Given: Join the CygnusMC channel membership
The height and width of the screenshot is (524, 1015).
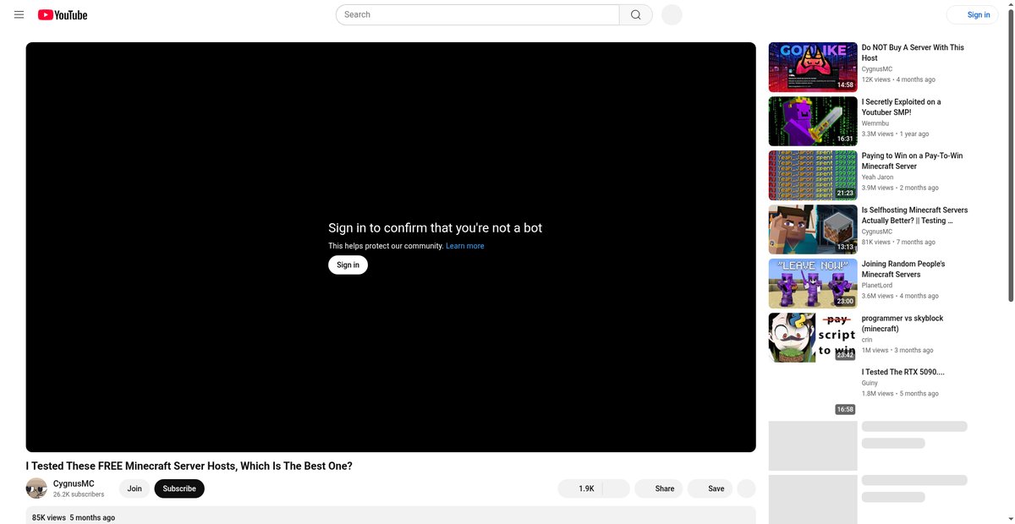Looking at the screenshot, I should tap(134, 489).
